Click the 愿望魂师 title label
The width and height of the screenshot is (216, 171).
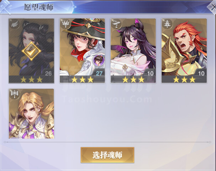39,7
